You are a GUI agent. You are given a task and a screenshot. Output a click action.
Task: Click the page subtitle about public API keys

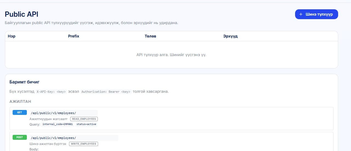click(x=92, y=23)
